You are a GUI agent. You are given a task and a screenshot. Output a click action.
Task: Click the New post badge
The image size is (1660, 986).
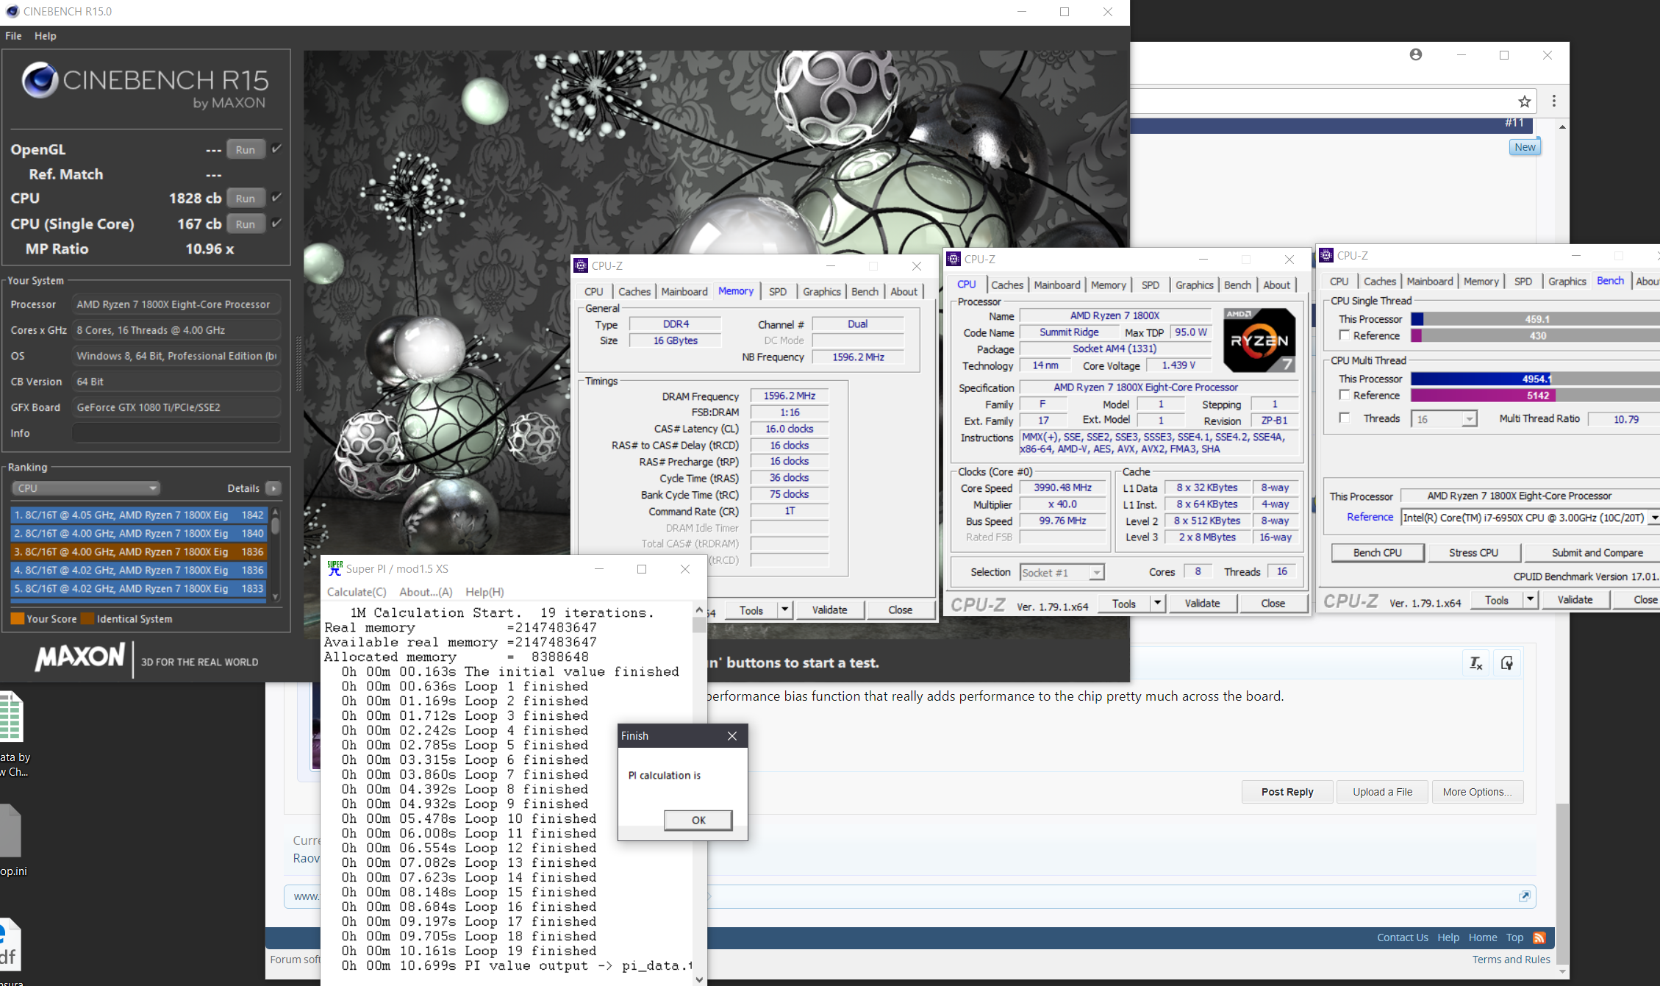point(1525,147)
